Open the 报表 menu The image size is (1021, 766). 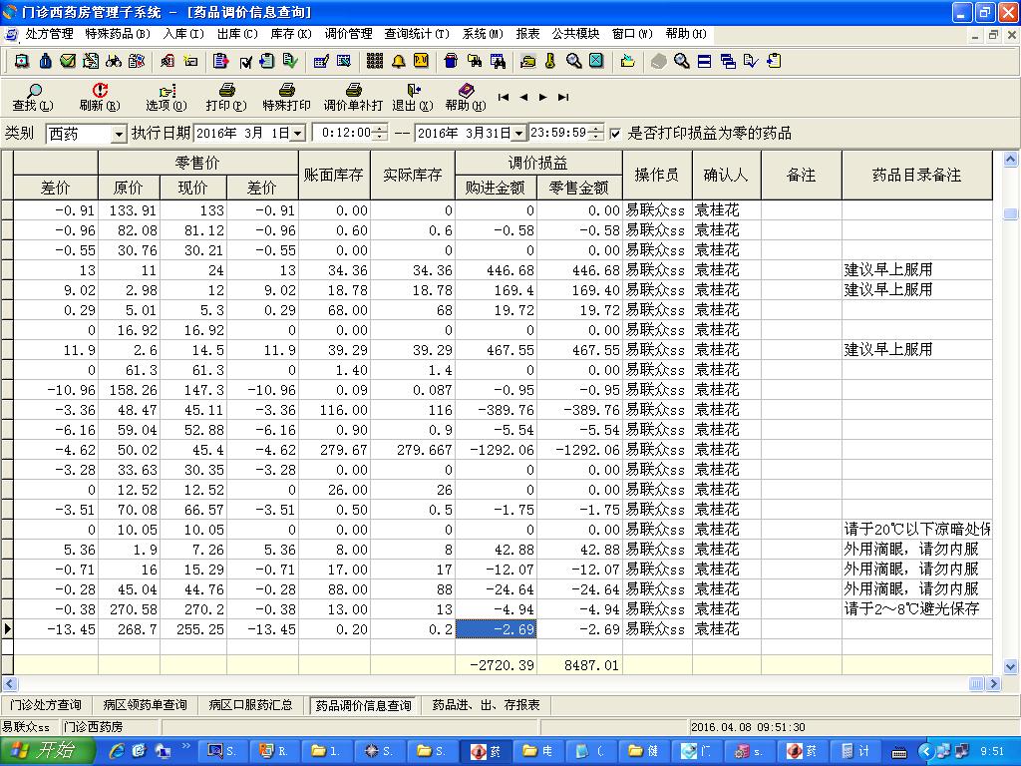527,33
